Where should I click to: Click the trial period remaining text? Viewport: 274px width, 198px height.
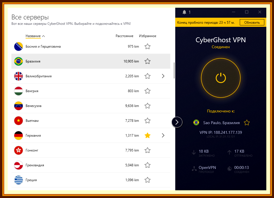(x=206, y=23)
